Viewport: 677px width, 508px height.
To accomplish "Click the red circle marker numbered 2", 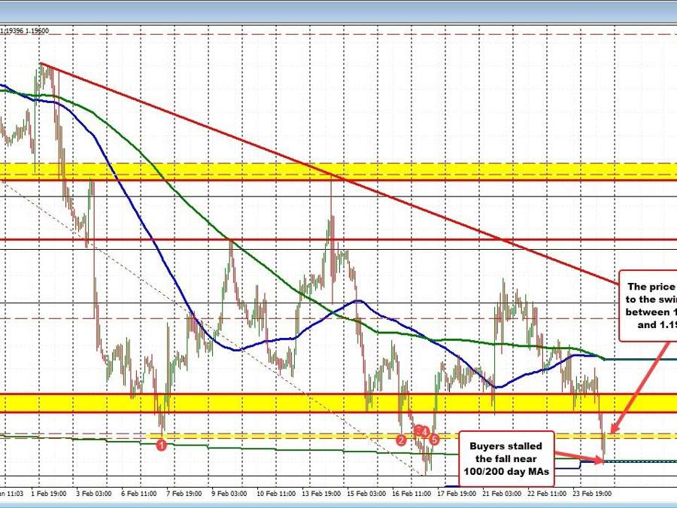I will (402, 439).
